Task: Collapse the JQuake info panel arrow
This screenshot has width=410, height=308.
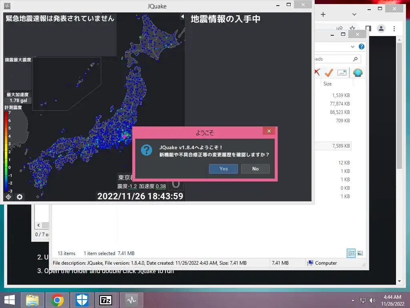Action: tap(182, 17)
